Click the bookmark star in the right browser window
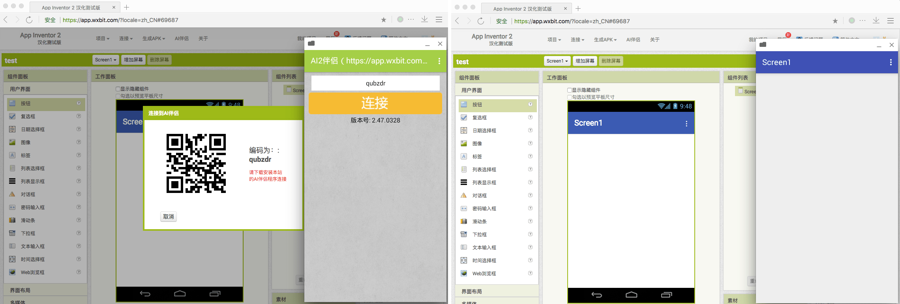The height and width of the screenshot is (304, 900). (835, 21)
